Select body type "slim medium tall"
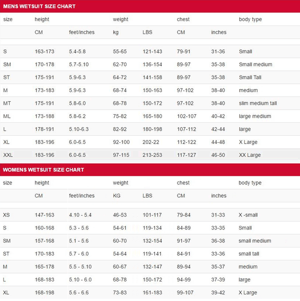This screenshot has width=300, height=301. click(x=258, y=104)
